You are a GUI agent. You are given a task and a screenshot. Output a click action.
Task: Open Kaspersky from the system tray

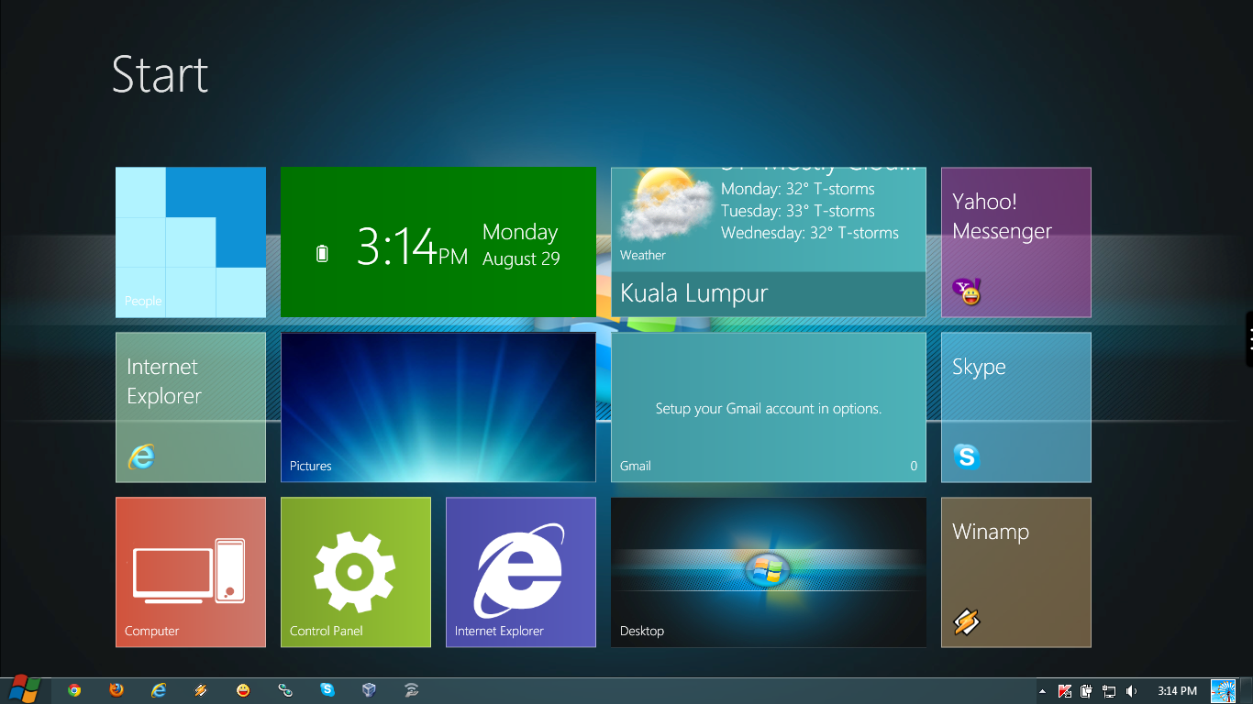point(1065,690)
